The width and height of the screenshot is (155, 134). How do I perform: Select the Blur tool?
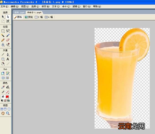pyautogui.click(x=3, y=44)
